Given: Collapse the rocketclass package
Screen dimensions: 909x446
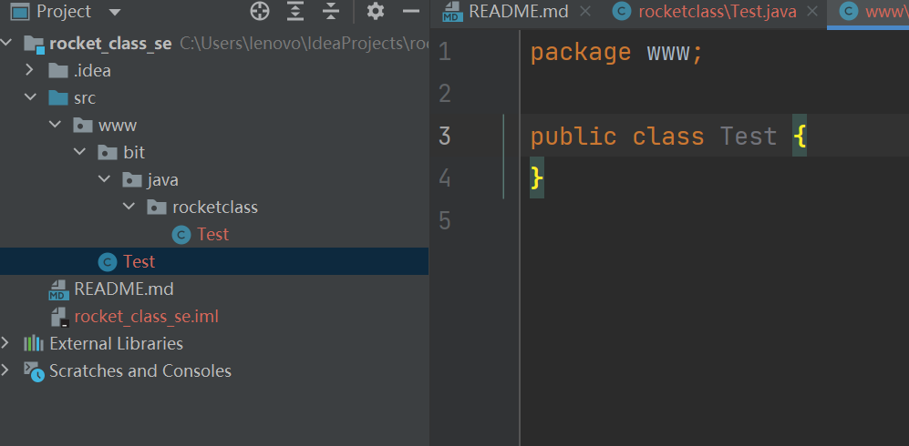Looking at the screenshot, I should pyautogui.click(x=129, y=206).
